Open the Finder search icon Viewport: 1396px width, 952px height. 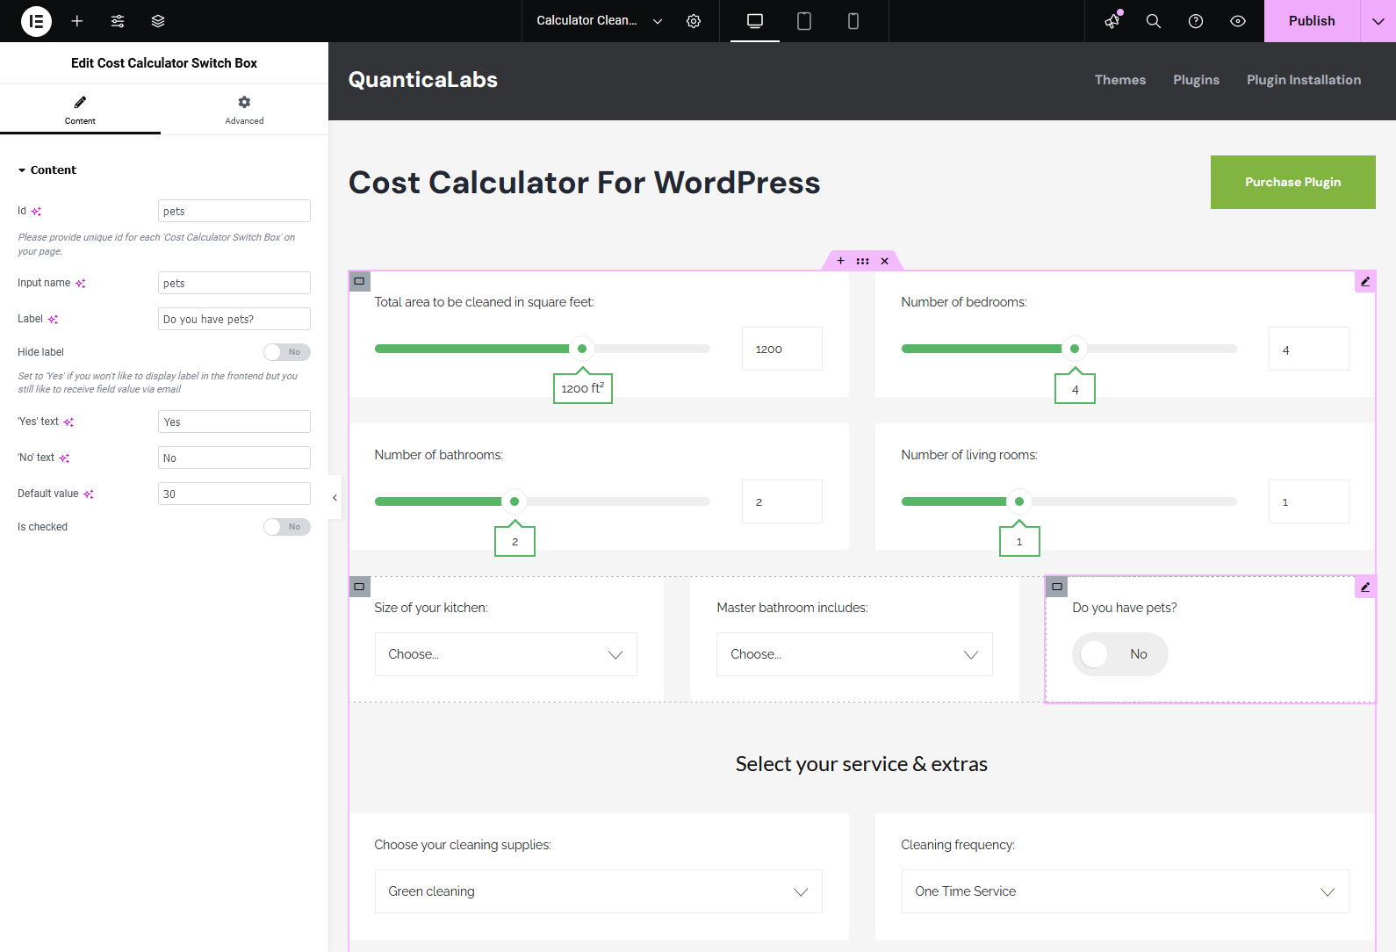click(x=1154, y=21)
